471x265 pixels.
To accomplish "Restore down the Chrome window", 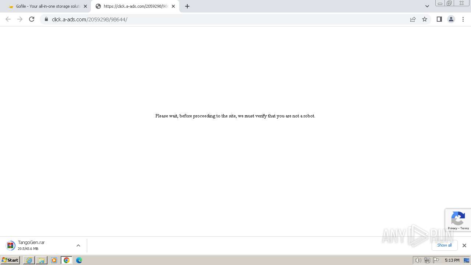I will tap(449, 3).
